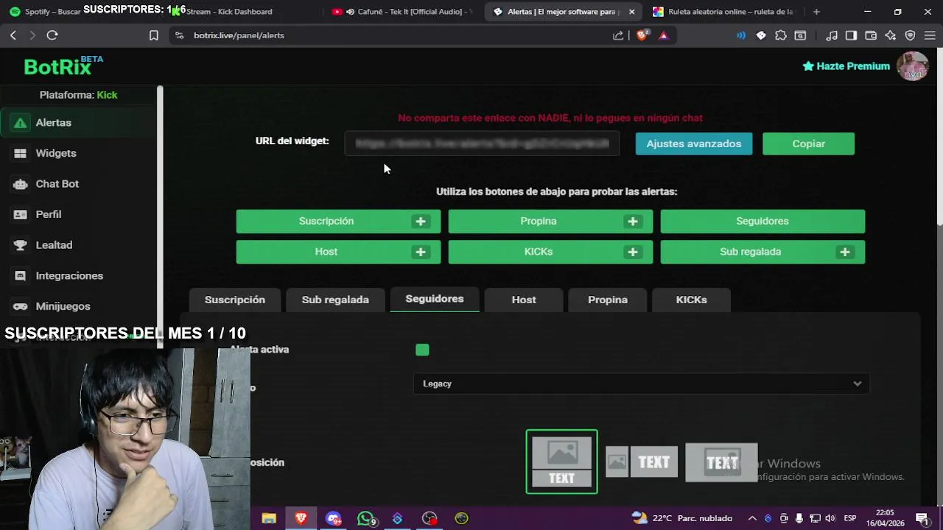The height and width of the screenshot is (530, 943).
Task: Click the Chat Bot robot icon
Action: click(21, 184)
